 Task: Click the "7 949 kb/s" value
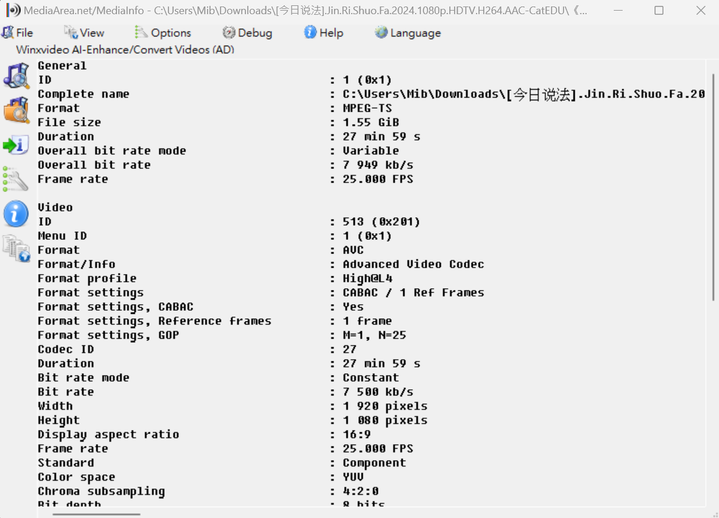coord(378,165)
